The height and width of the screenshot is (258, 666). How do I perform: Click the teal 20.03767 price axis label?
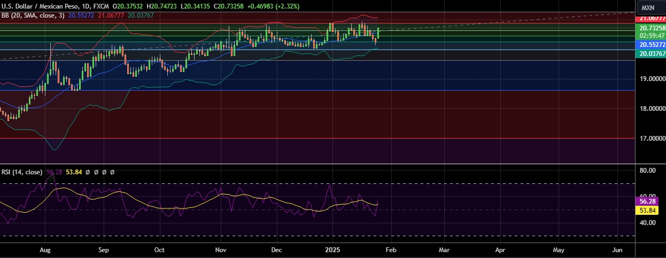tap(649, 53)
